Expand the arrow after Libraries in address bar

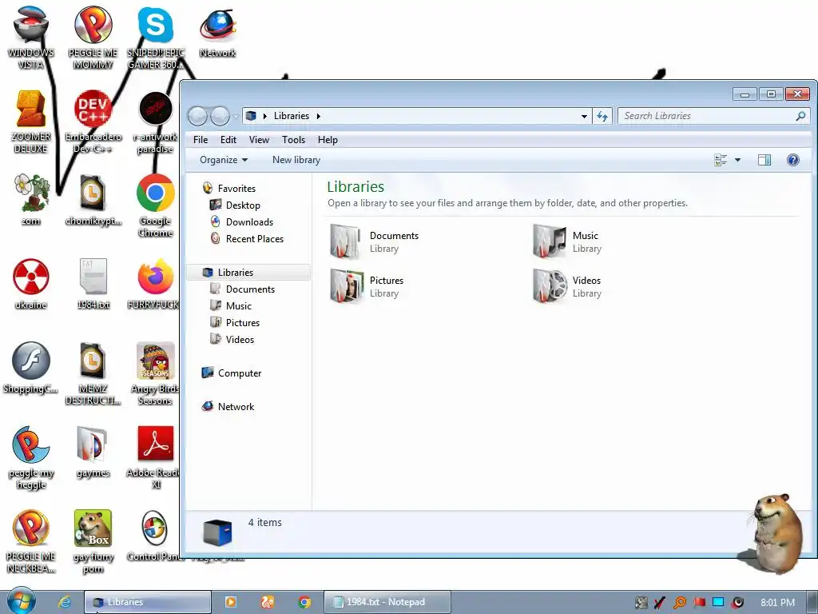[318, 116]
